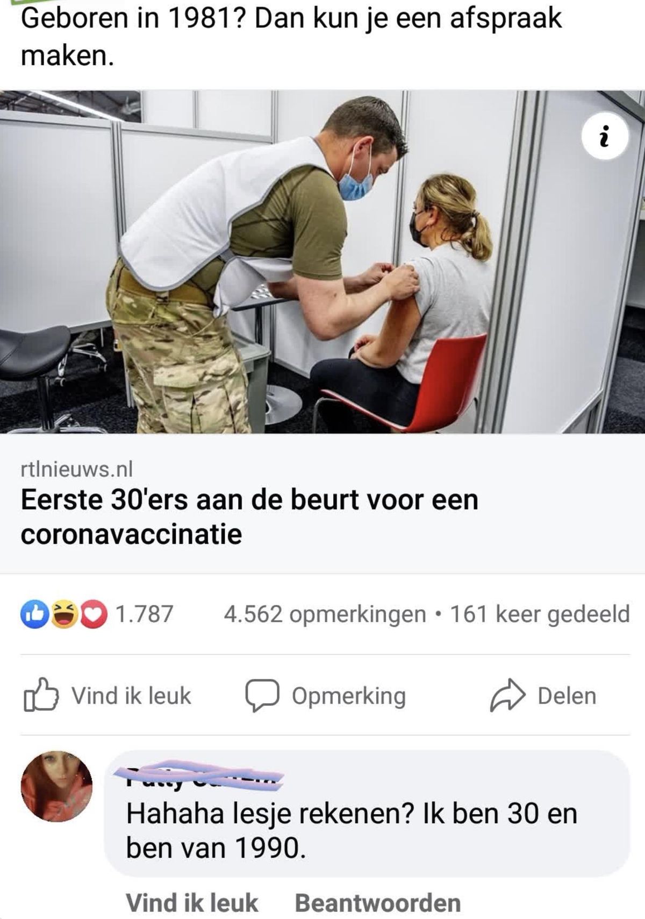Open headline Eerste 30'ers aan de beurt
The height and width of the screenshot is (919, 645).
pos(249,517)
